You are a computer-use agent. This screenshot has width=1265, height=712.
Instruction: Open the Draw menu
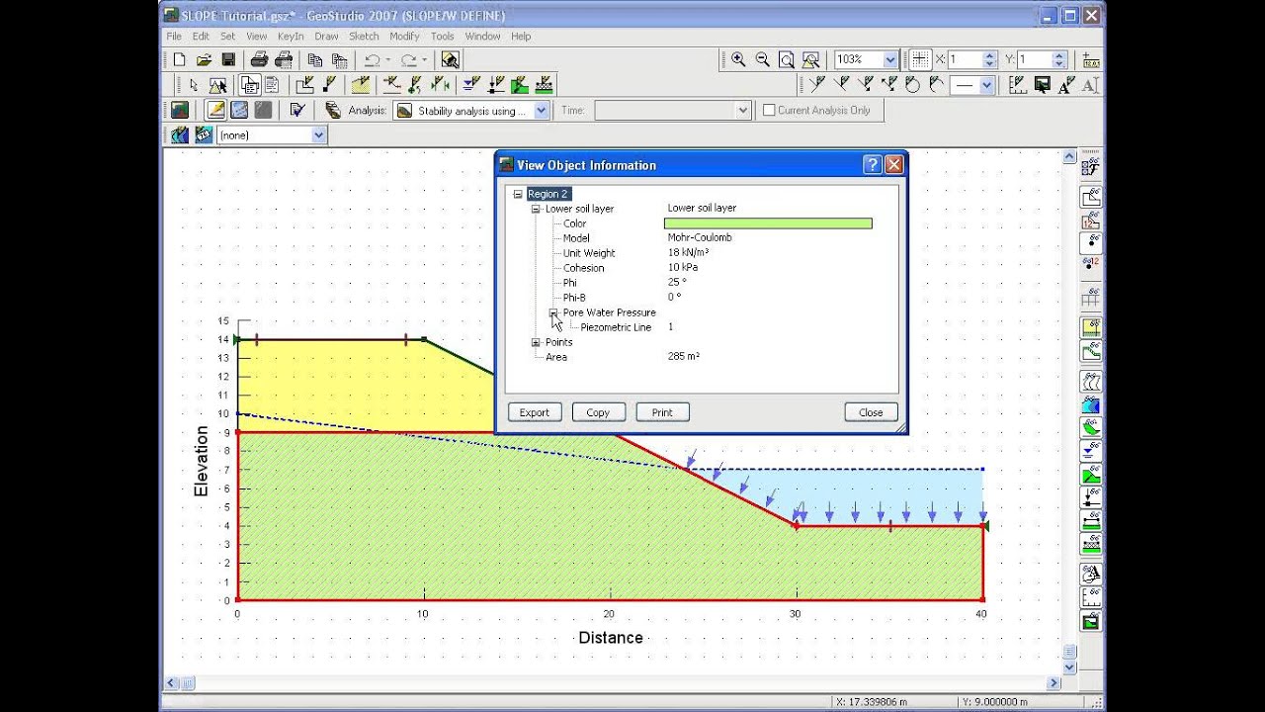(326, 36)
